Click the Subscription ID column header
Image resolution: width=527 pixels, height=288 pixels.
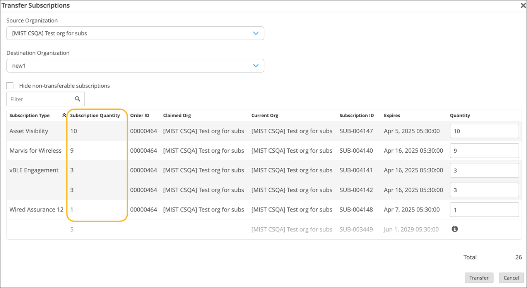point(356,115)
